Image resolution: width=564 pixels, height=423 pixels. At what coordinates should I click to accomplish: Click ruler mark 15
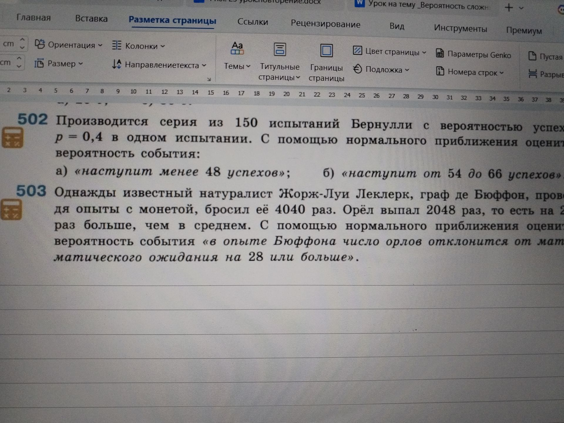pyautogui.click(x=211, y=93)
